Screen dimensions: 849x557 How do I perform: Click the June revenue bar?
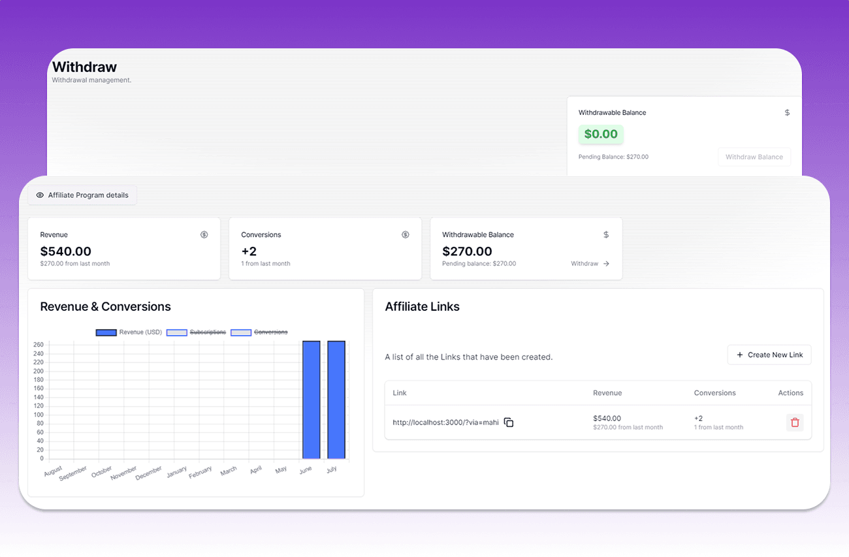pyautogui.click(x=311, y=400)
